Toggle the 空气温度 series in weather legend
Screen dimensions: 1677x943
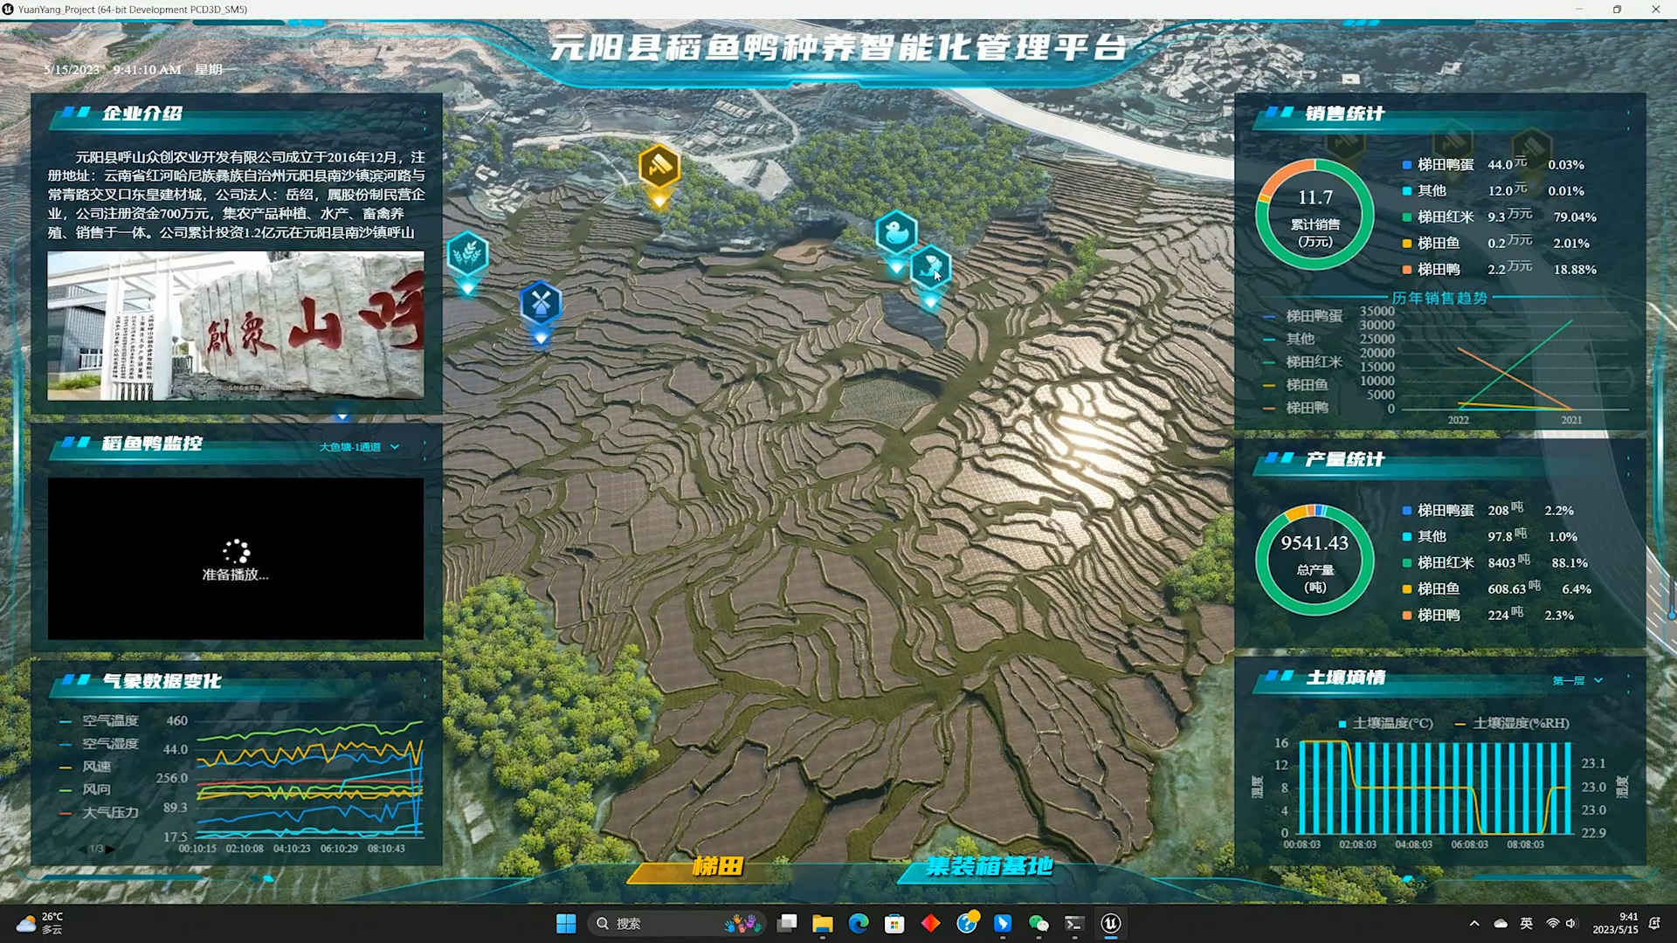click(x=99, y=721)
